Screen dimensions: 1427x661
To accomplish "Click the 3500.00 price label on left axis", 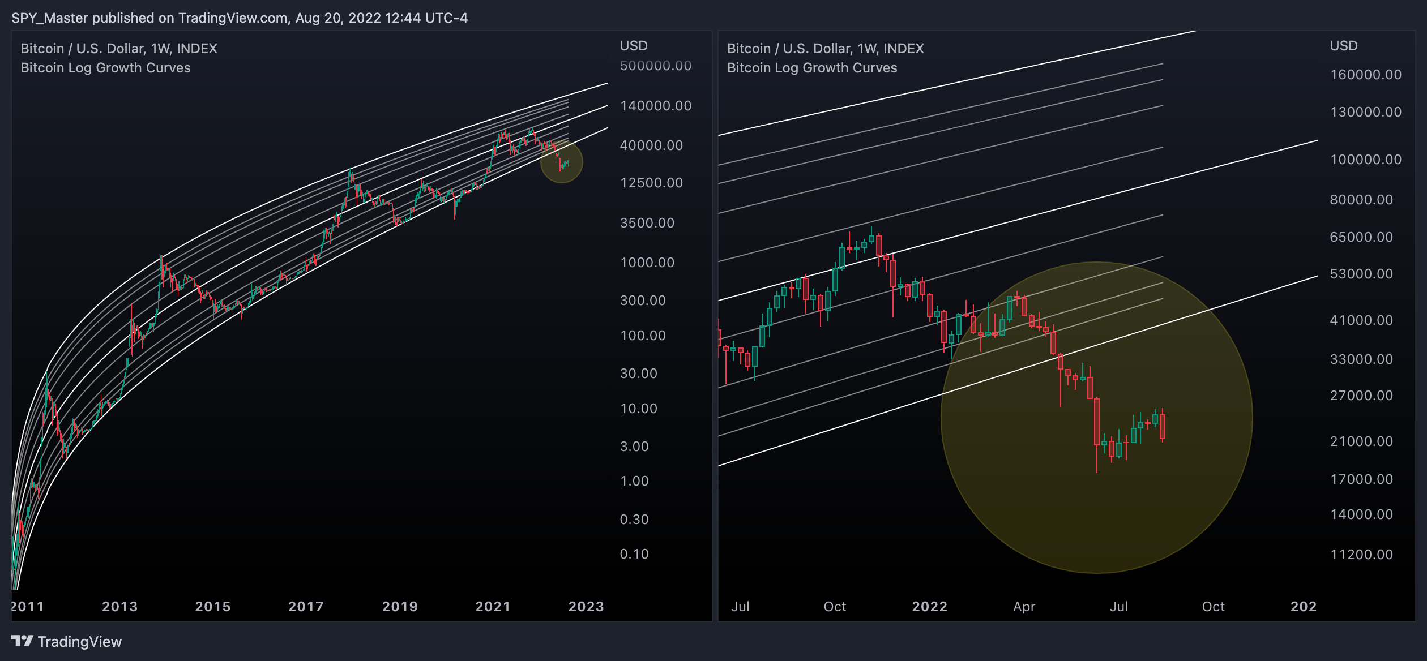I will pos(647,223).
